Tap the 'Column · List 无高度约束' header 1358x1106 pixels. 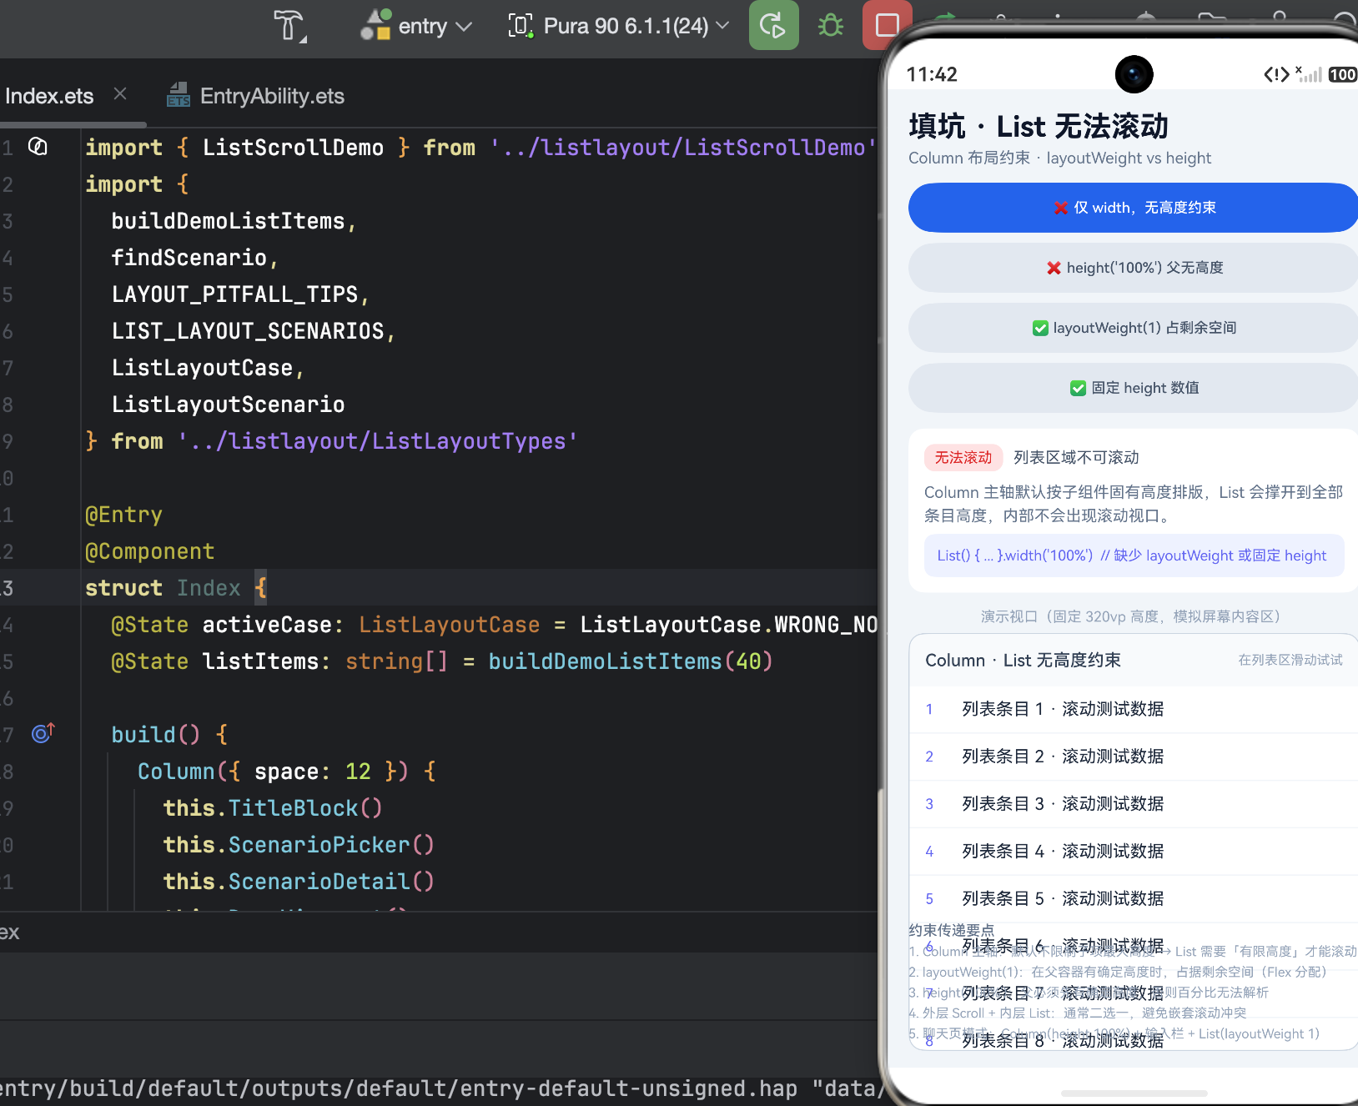point(1023,660)
